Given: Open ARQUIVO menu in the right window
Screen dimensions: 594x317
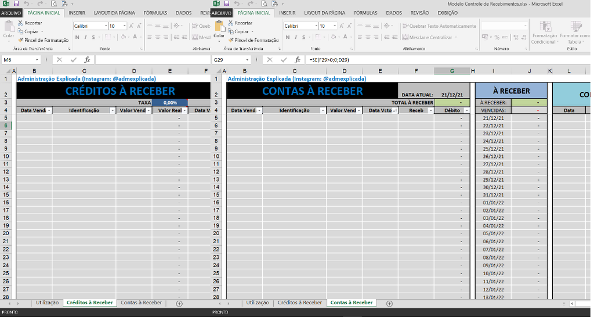Looking at the screenshot, I should point(221,13).
